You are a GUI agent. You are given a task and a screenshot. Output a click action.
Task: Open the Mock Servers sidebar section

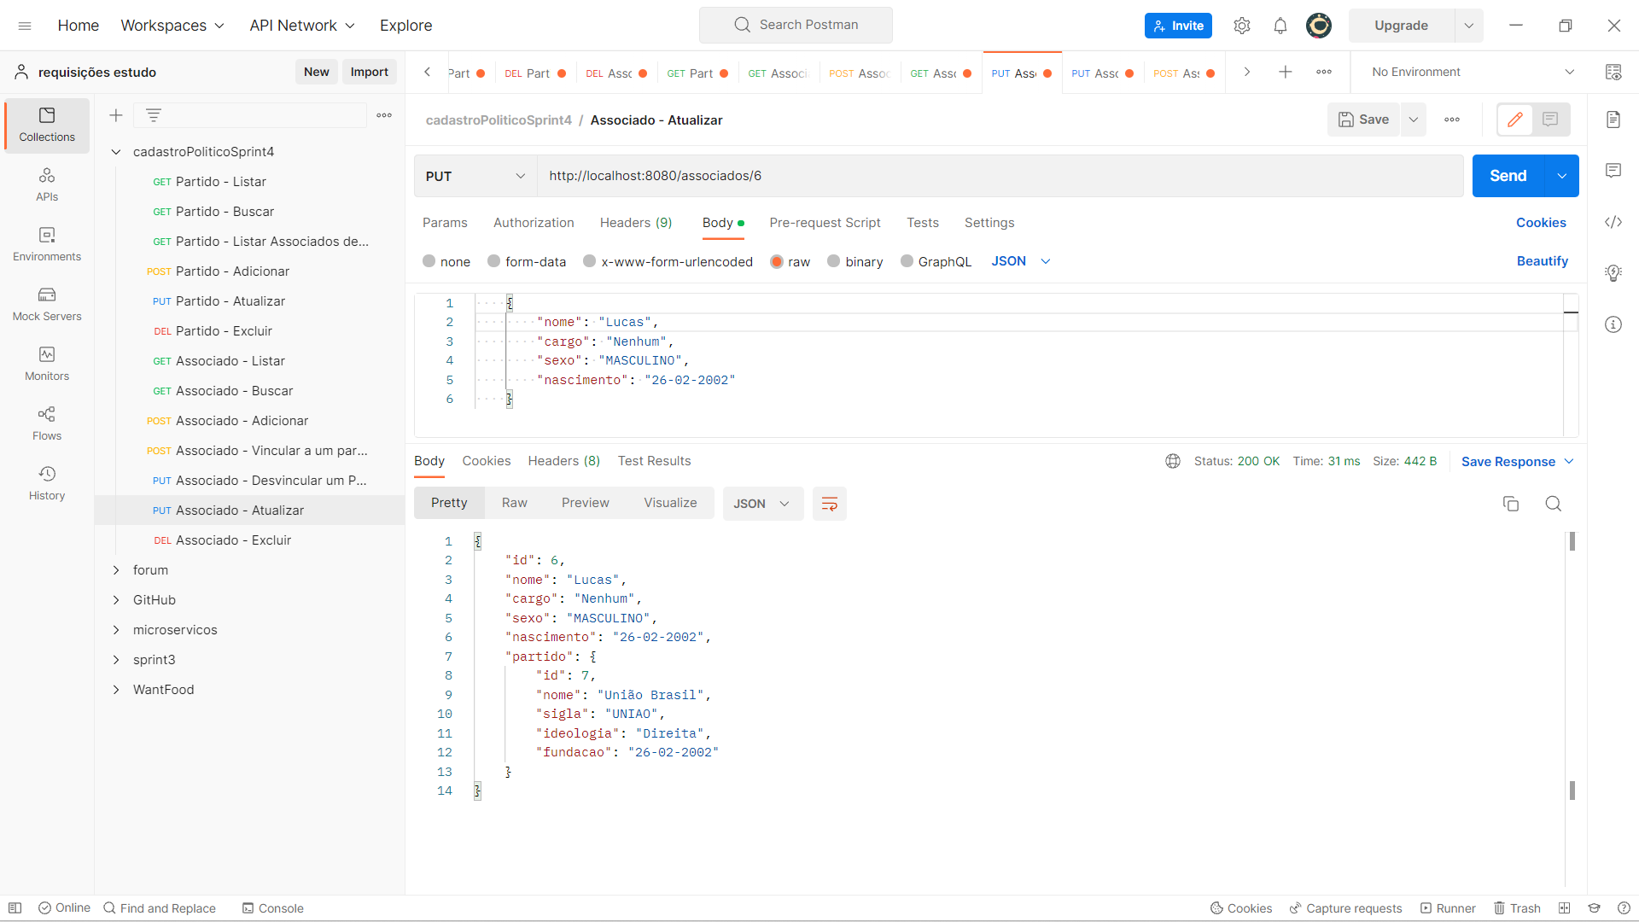(46, 305)
